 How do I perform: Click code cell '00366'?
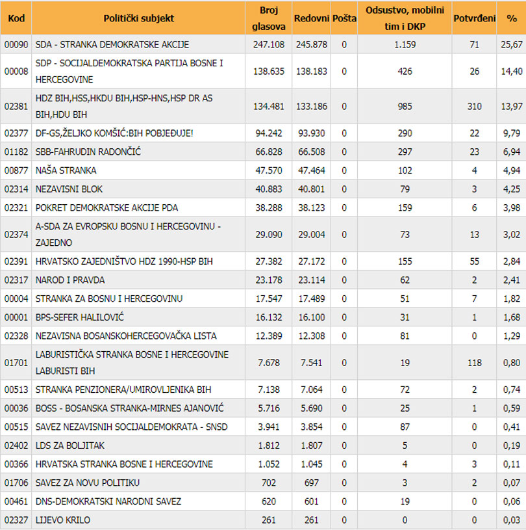[x=16, y=464]
